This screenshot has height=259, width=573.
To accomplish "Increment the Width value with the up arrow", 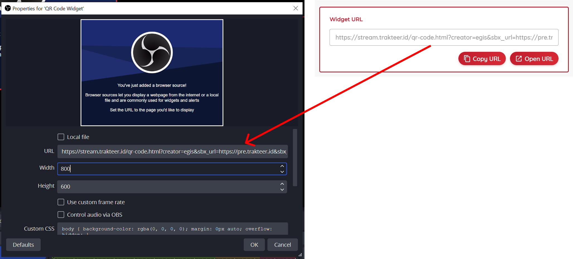I will click(282, 166).
